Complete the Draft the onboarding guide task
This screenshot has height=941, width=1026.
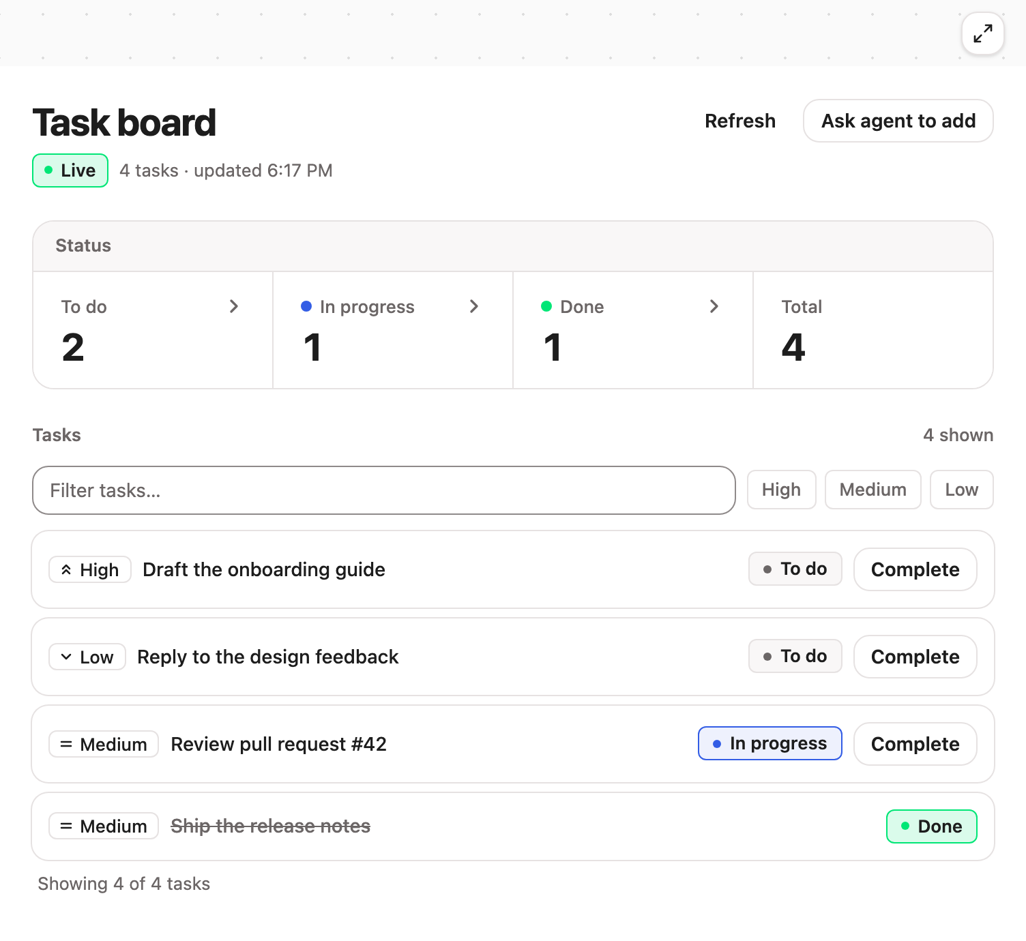point(915,569)
